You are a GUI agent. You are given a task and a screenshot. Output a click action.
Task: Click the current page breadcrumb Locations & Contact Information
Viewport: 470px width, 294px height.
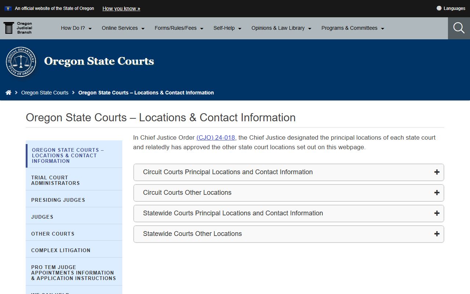point(146,93)
